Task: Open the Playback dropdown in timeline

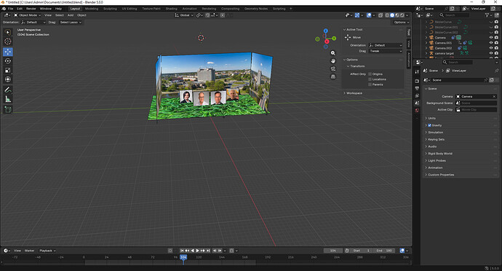Action: click(x=47, y=251)
